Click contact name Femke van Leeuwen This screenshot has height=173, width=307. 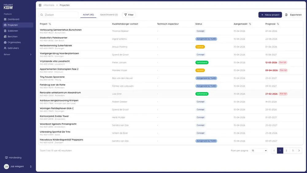tap(123, 86)
